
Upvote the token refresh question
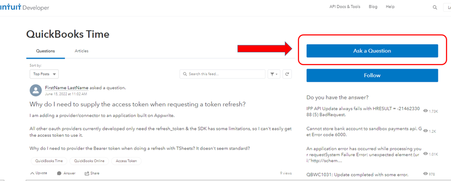point(38,173)
